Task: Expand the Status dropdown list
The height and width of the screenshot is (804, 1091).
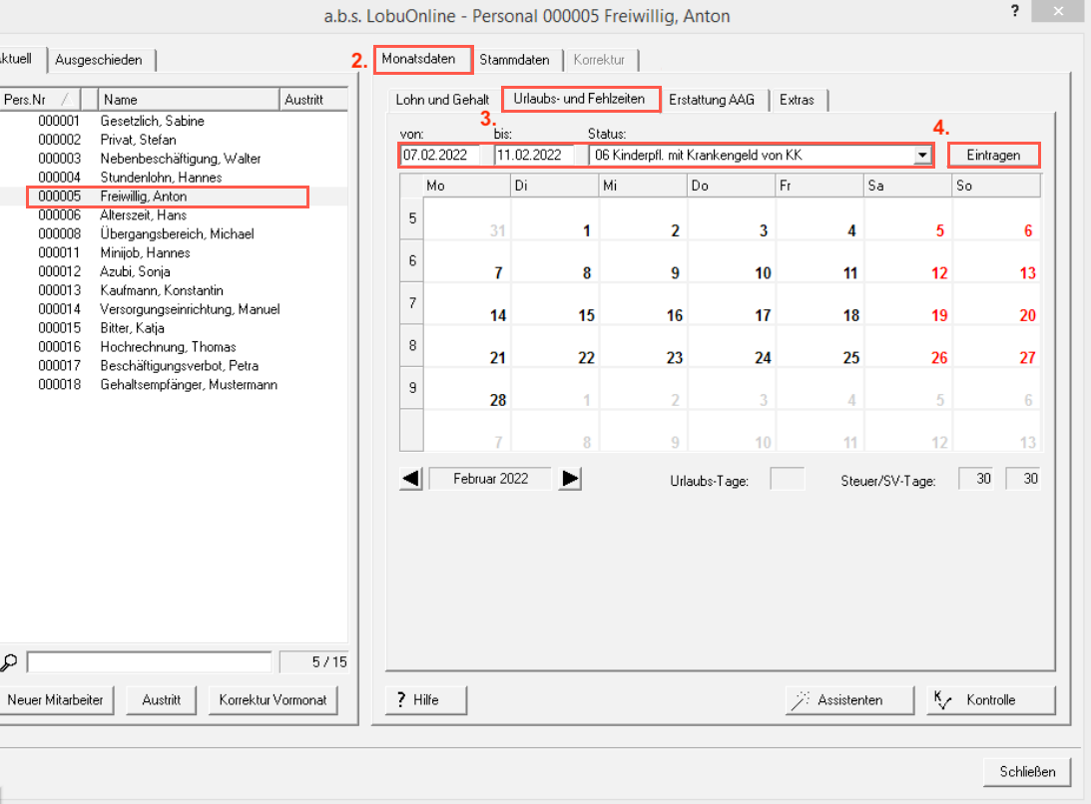Action: (x=923, y=156)
